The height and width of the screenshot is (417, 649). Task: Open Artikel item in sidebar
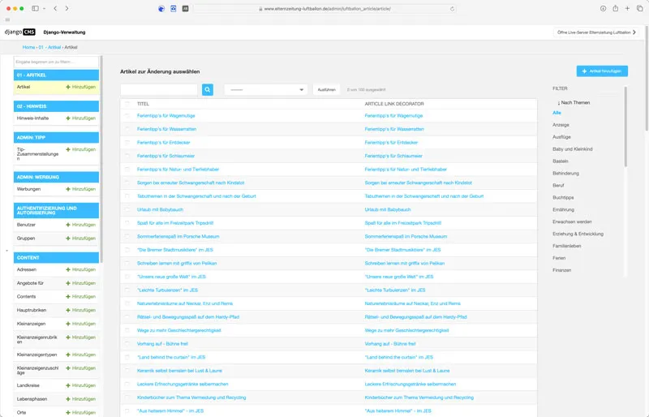pos(24,87)
